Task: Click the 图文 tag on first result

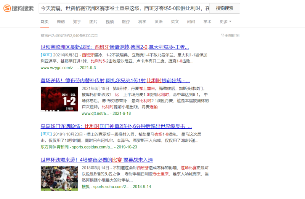Action: click(46, 55)
